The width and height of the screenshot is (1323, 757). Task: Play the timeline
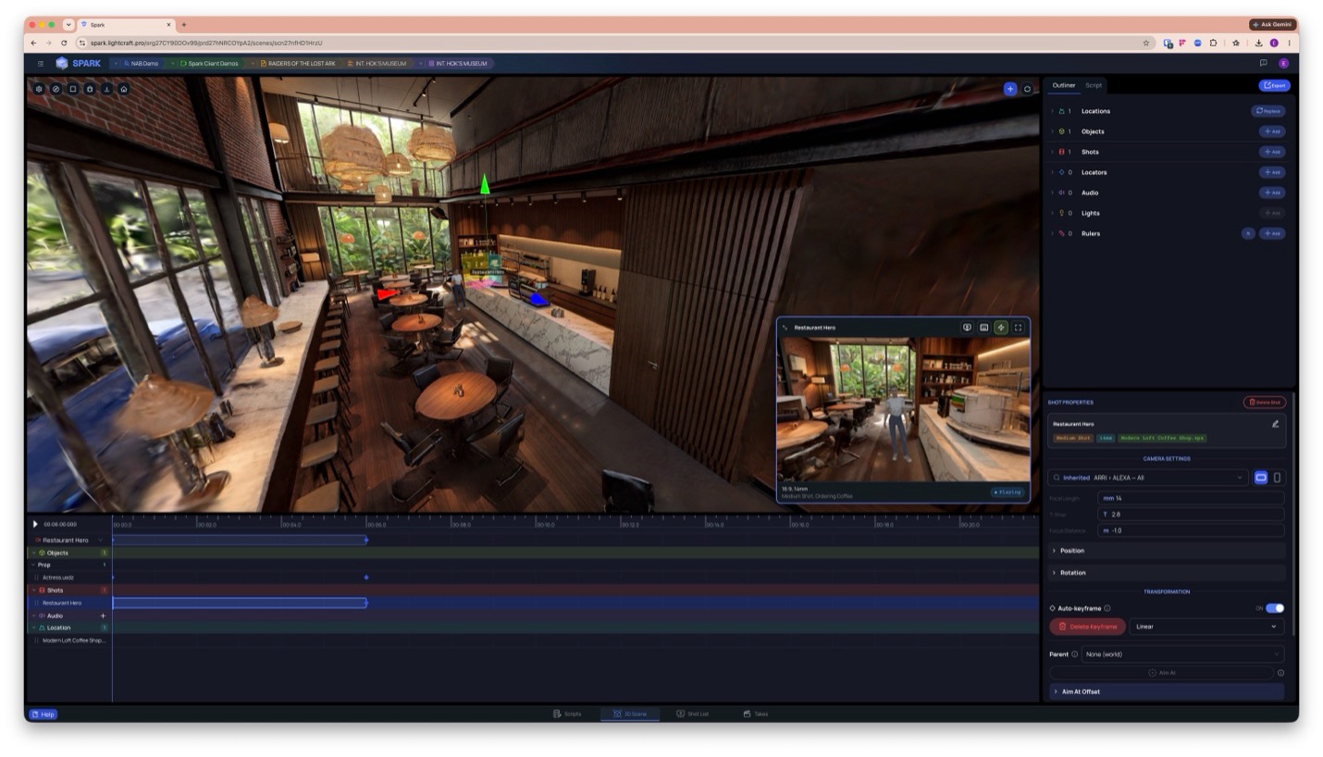tap(35, 524)
